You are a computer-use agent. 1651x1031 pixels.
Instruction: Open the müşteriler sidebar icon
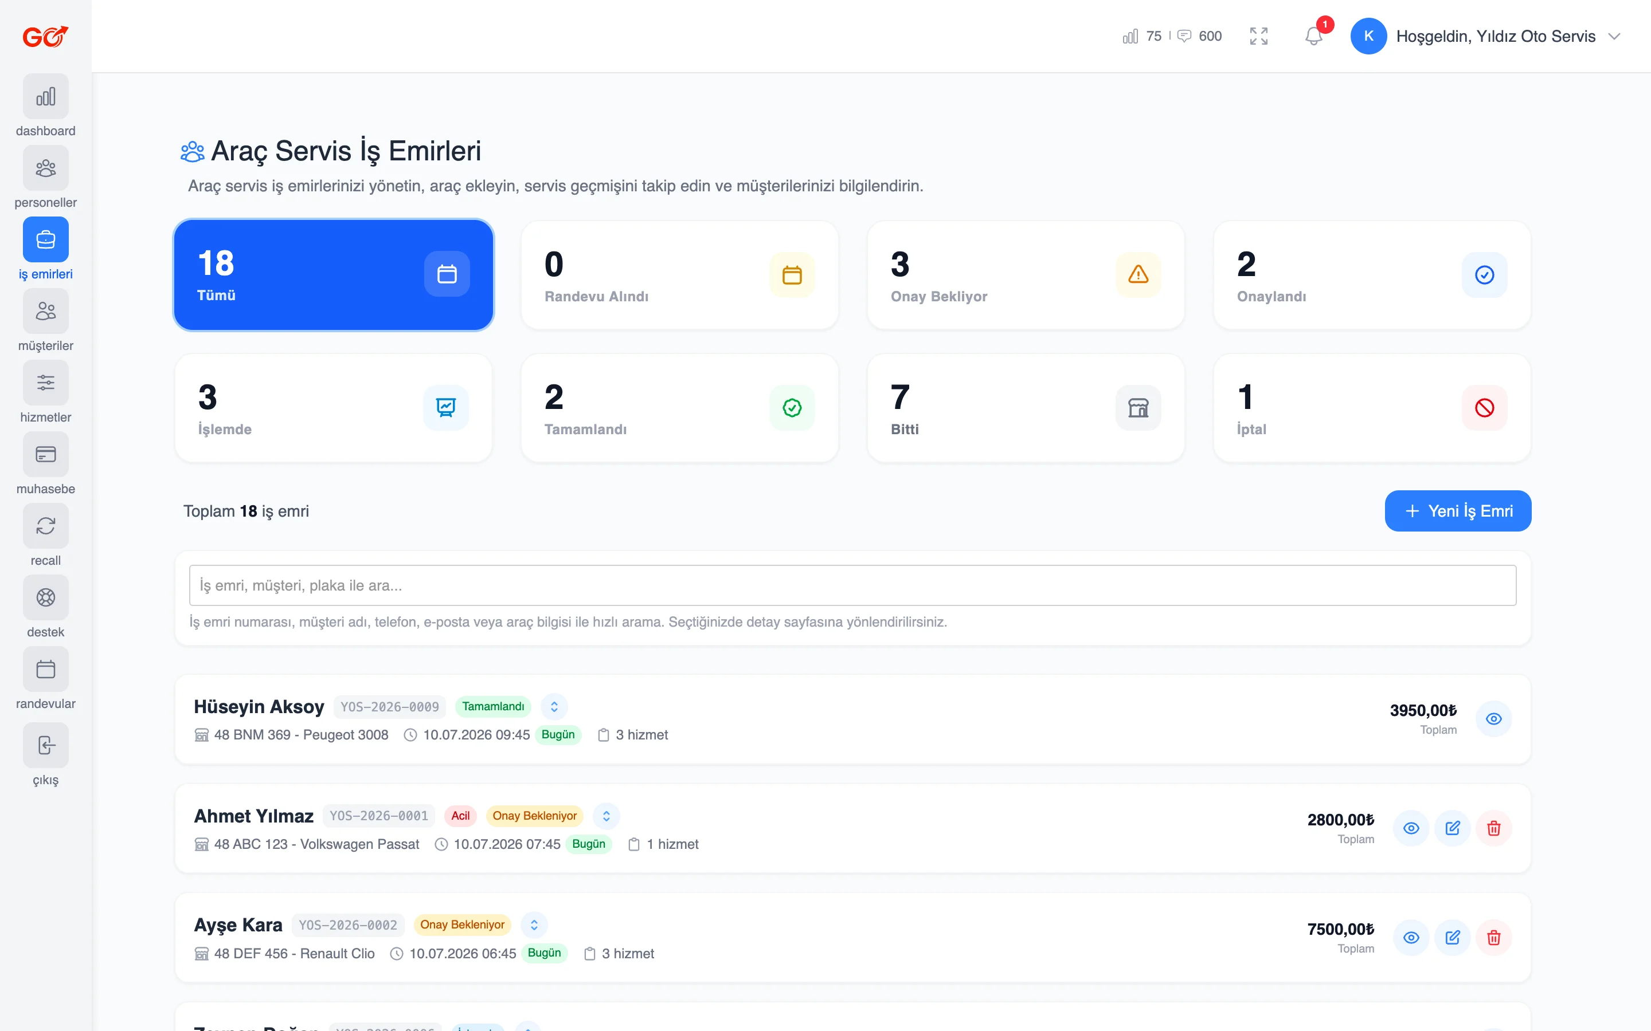click(x=46, y=311)
